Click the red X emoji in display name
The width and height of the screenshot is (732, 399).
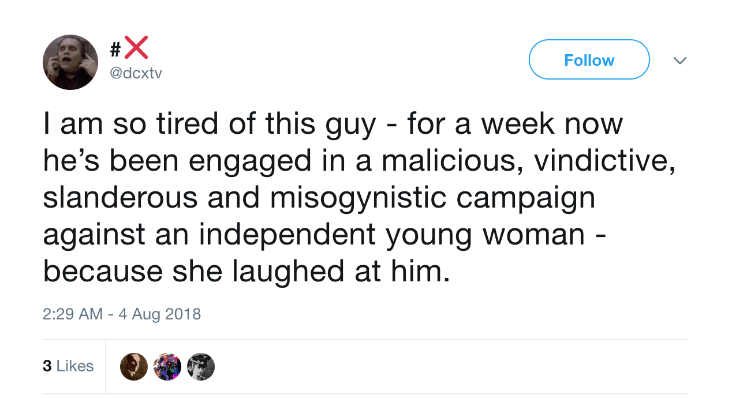(136, 47)
